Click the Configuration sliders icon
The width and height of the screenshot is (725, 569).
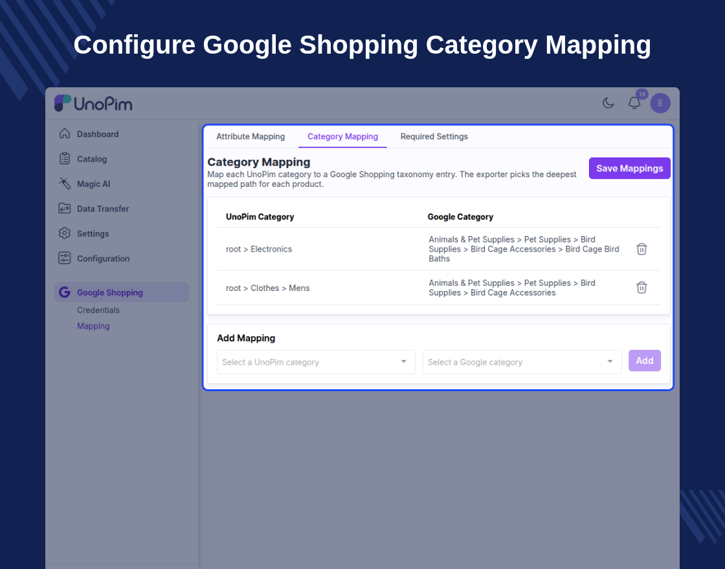[65, 258]
